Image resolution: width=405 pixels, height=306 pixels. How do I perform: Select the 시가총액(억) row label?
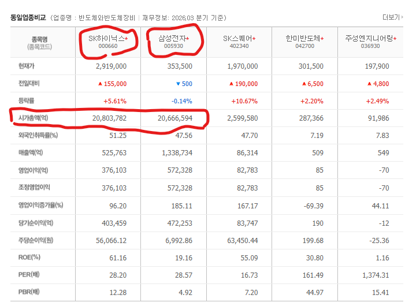pos(33,118)
